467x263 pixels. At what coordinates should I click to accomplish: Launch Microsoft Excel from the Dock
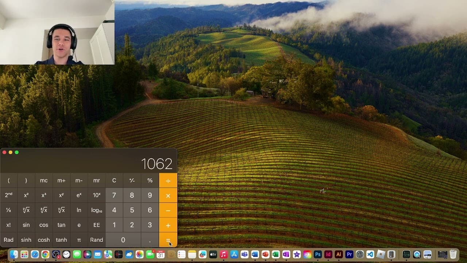click(276, 255)
